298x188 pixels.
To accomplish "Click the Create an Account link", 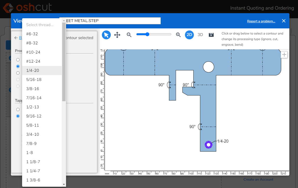I will click(258, 179).
